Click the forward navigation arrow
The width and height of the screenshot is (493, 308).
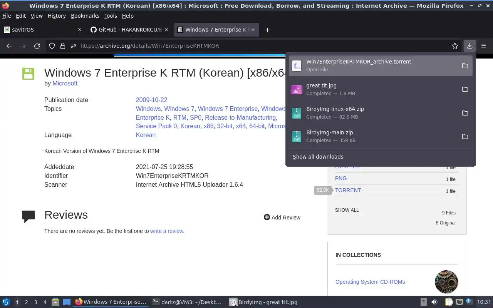pos(23,46)
